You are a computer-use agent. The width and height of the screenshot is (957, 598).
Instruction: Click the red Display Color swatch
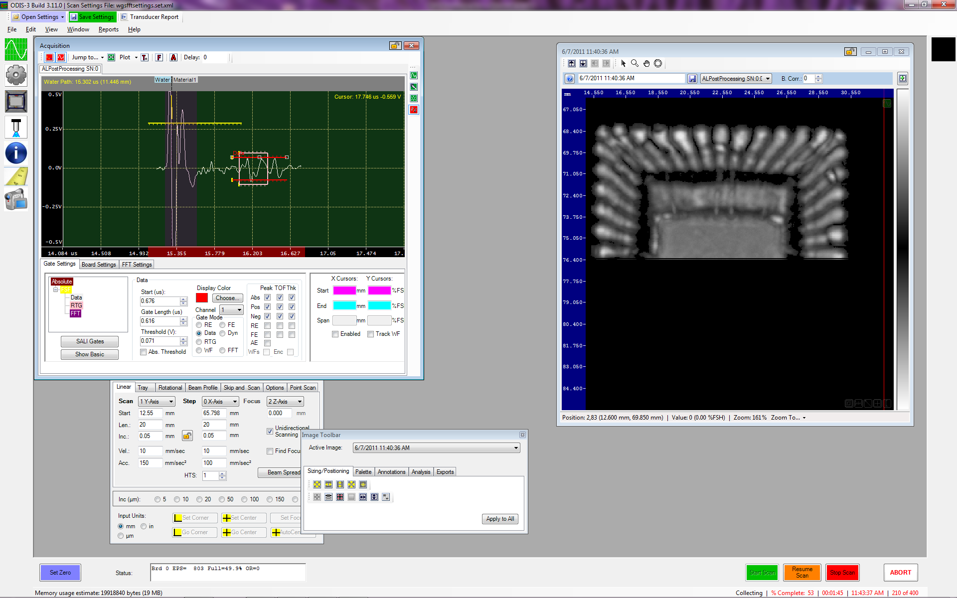point(202,298)
